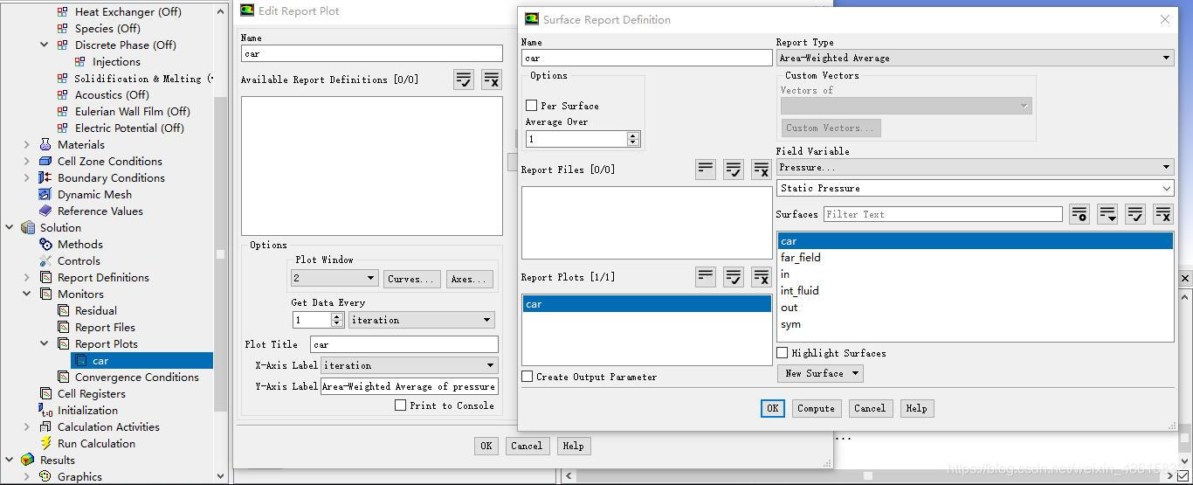Open the Curves... settings button
Viewport: 1193px width, 485px height.
pyautogui.click(x=411, y=279)
